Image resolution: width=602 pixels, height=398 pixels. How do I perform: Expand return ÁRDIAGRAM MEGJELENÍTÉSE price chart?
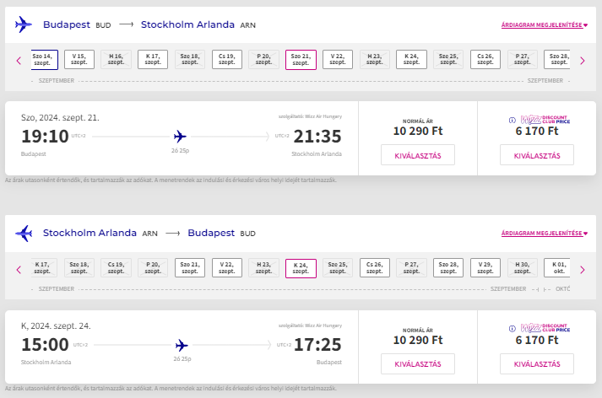[545, 233]
